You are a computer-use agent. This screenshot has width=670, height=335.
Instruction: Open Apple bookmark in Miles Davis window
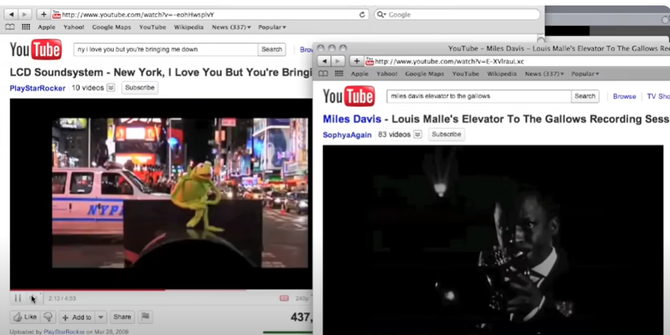click(x=360, y=74)
